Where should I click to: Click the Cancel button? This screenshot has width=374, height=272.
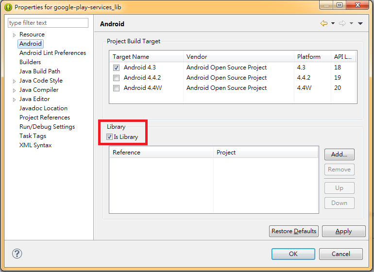(341, 254)
